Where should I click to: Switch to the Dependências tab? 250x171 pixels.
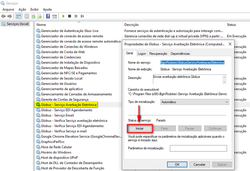point(180,53)
